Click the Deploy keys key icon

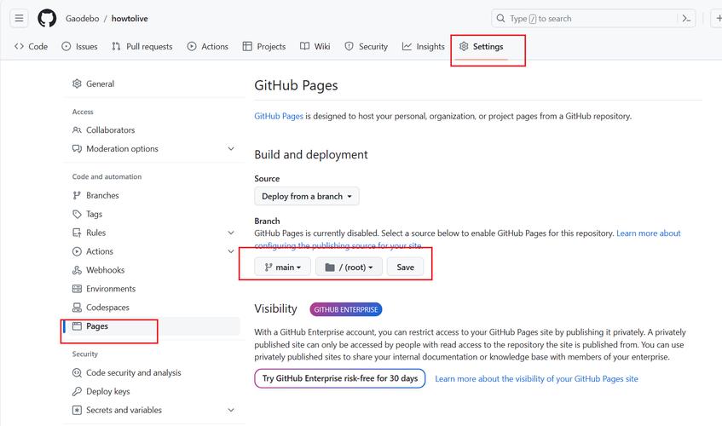(x=77, y=392)
